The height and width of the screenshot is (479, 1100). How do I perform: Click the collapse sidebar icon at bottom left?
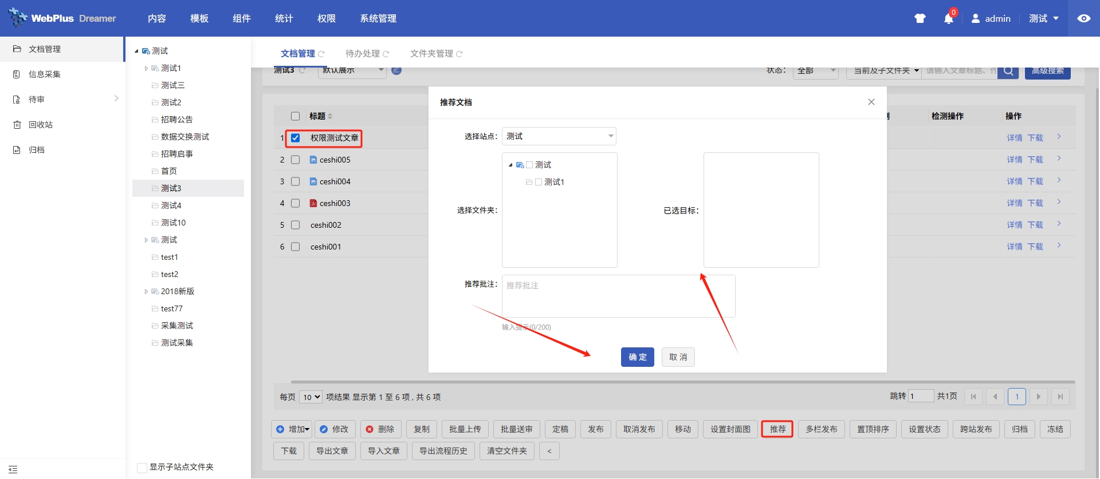[13, 469]
